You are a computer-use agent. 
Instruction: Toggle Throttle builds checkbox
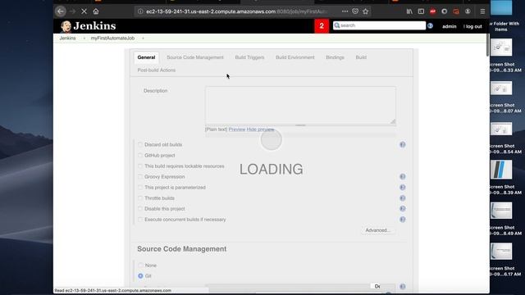click(140, 198)
